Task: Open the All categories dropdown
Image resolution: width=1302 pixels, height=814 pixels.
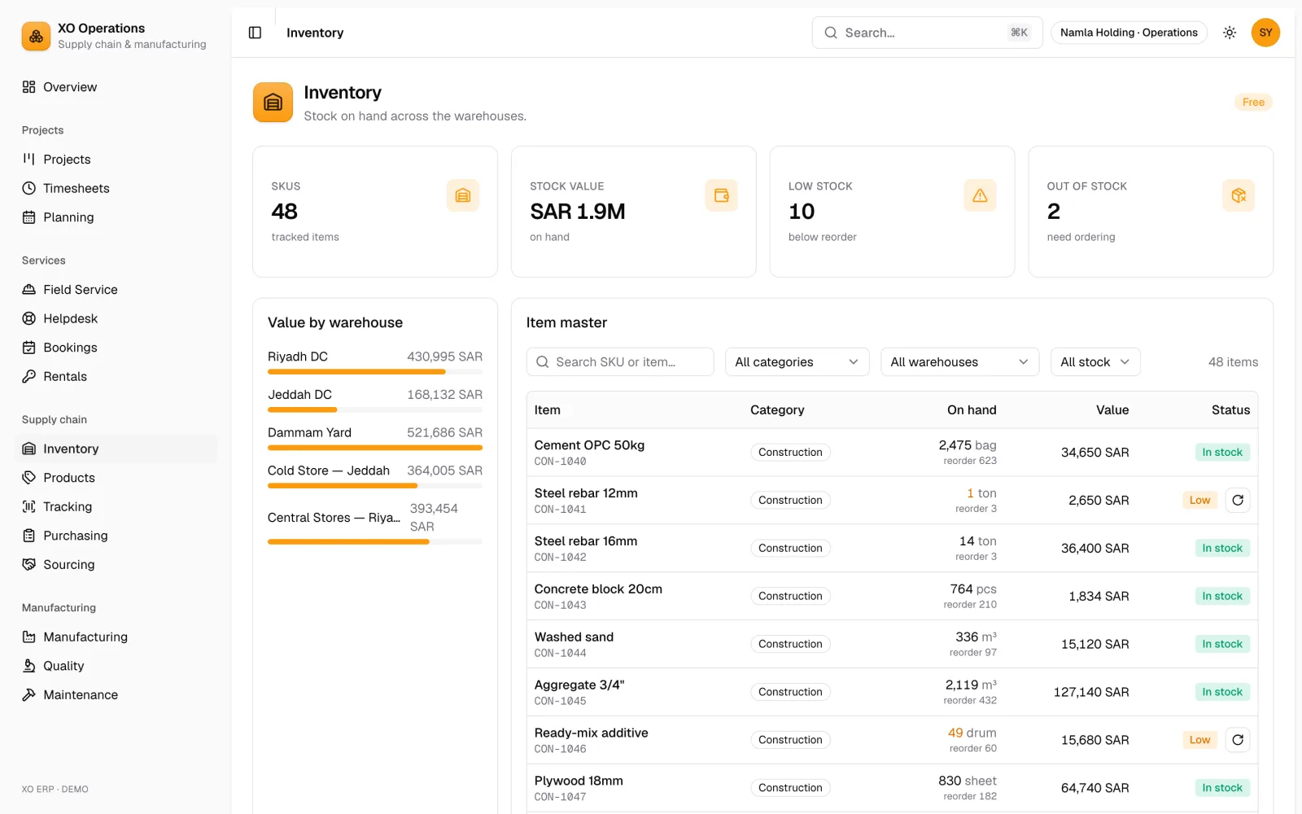Action: pyautogui.click(x=797, y=362)
